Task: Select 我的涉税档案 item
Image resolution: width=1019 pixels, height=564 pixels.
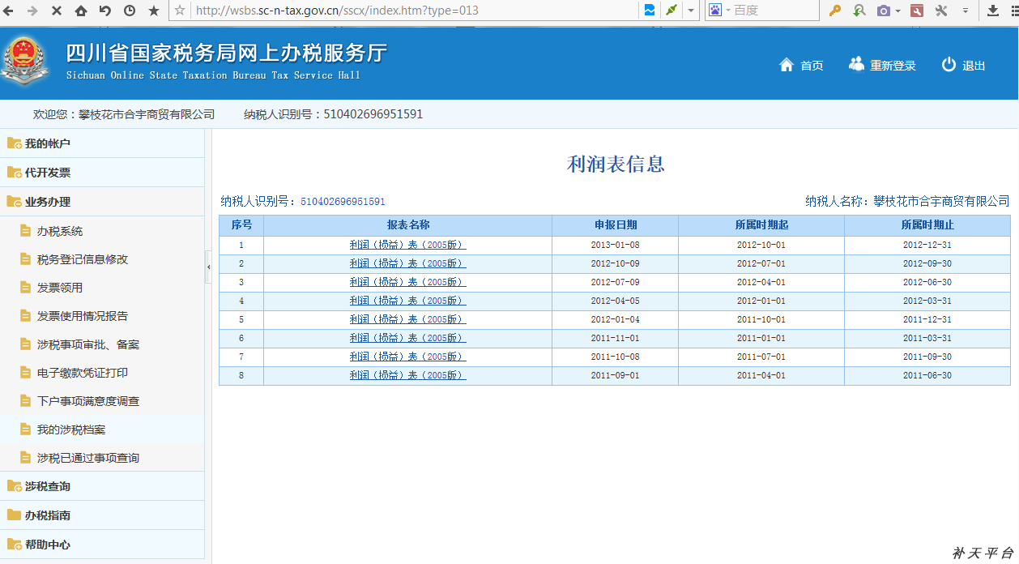Action: click(102, 429)
